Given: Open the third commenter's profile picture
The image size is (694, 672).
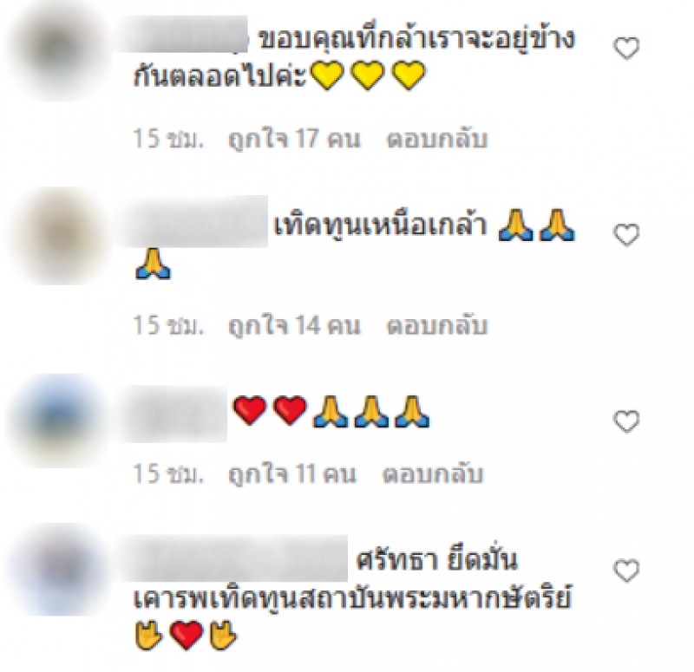Looking at the screenshot, I should point(57,421).
